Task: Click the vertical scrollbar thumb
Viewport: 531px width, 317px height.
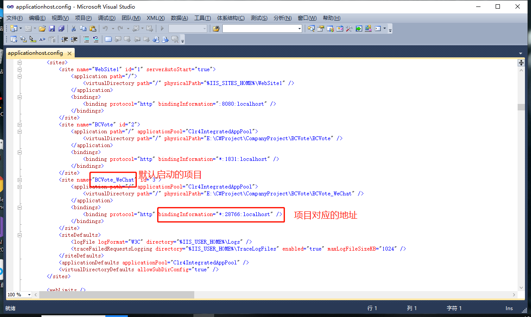Action: click(521, 107)
